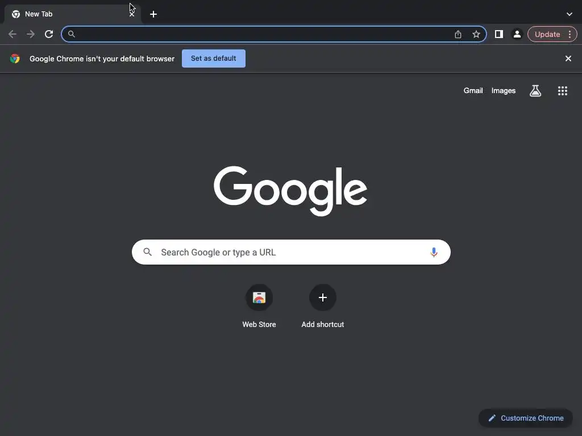Click the forward navigation arrow
The image size is (582, 436).
(31, 34)
